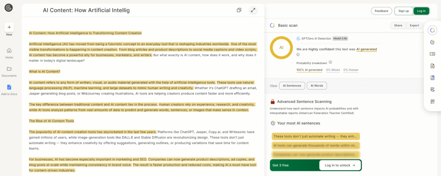Open the Feedback form
The height and width of the screenshot is (176, 441).
click(x=382, y=11)
